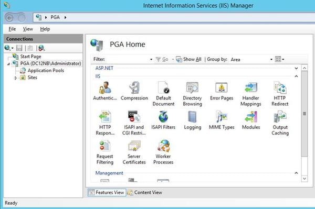Click the Go filter button
Screen dimensions: 315x209
(162, 59)
